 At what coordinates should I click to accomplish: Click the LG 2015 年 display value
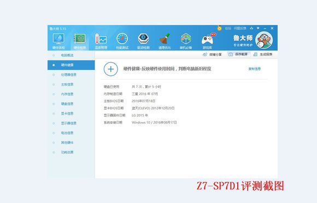point(140,115)
